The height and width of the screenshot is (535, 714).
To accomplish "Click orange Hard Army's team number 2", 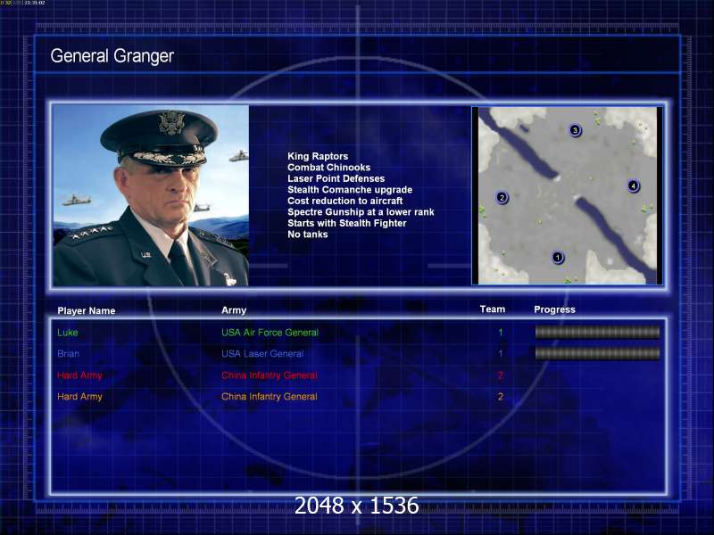I will 501,397.
